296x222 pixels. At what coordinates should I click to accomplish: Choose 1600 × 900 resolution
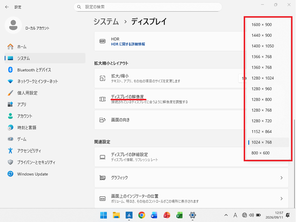268,24
